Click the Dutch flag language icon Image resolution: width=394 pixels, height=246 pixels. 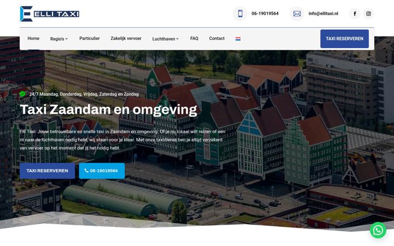click(x=238, y=39)
